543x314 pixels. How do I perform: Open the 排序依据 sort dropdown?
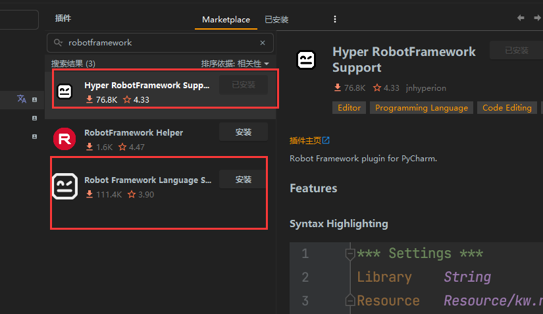click(x=235, y=64)
